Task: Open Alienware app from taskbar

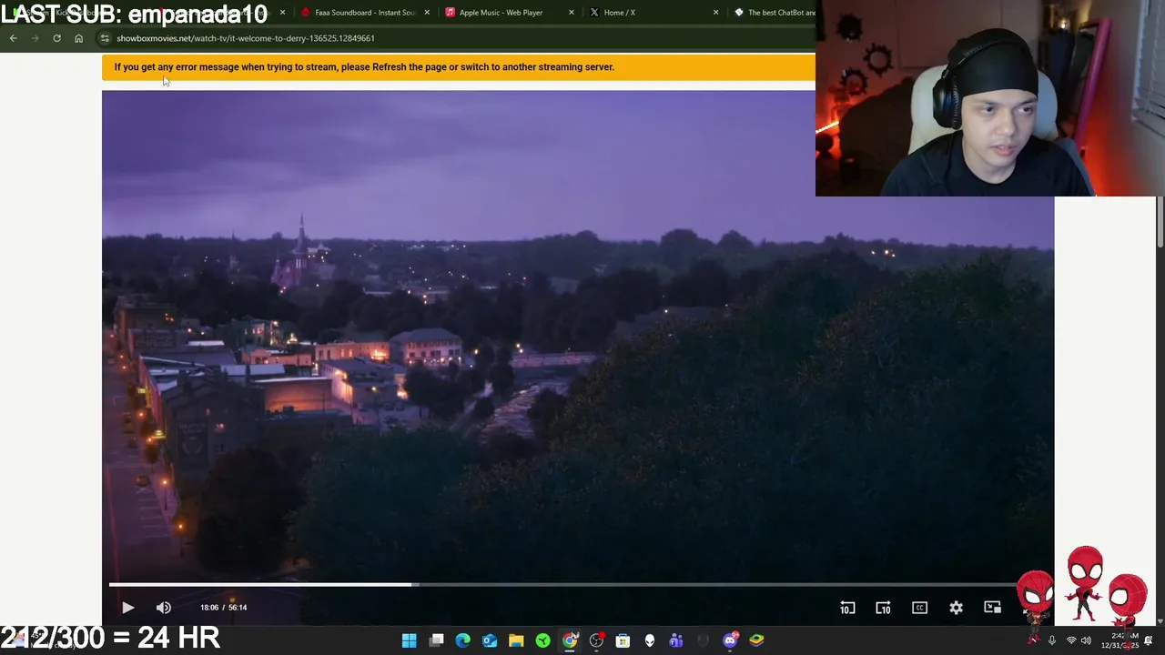Action: pyautogui.click(x=650, y=640)
